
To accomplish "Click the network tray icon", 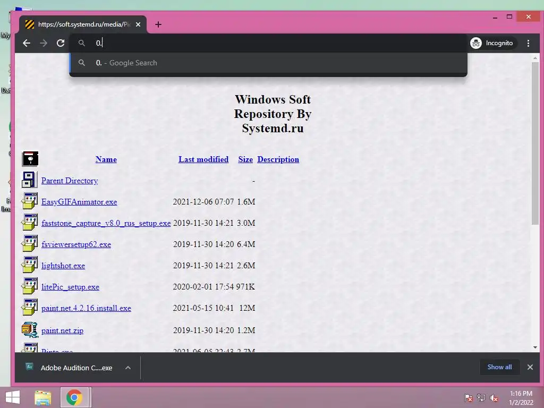I will 481,398.
